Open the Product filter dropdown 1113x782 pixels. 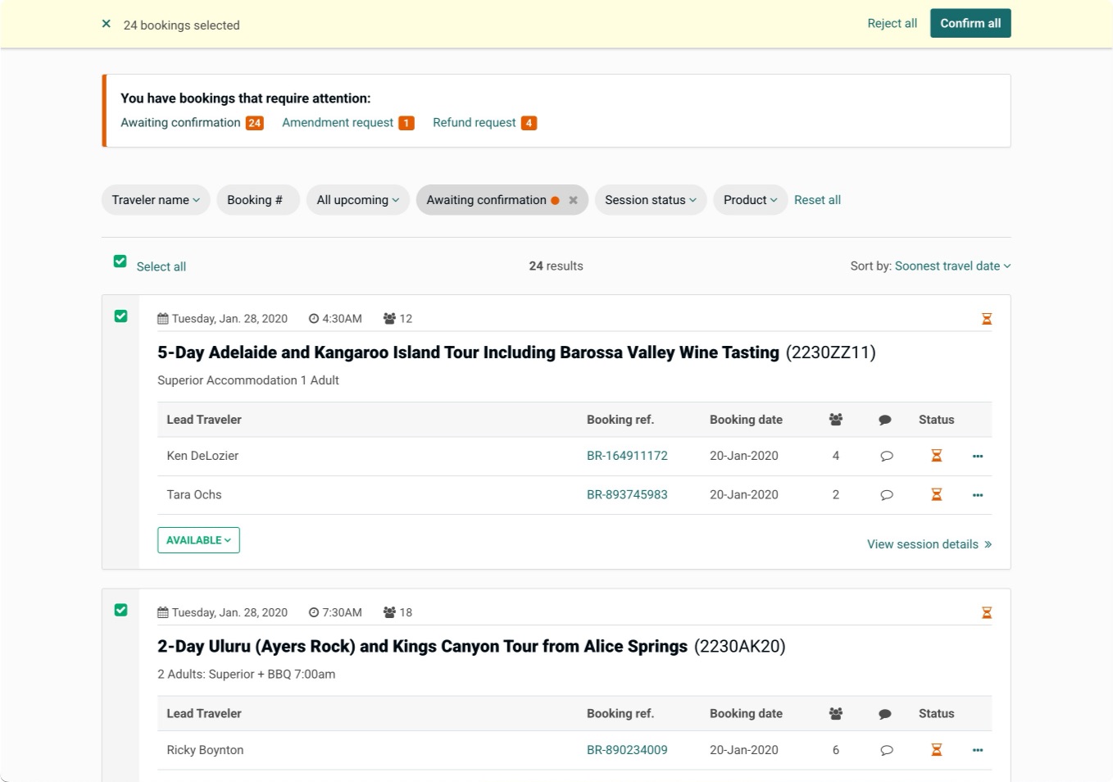750,200
